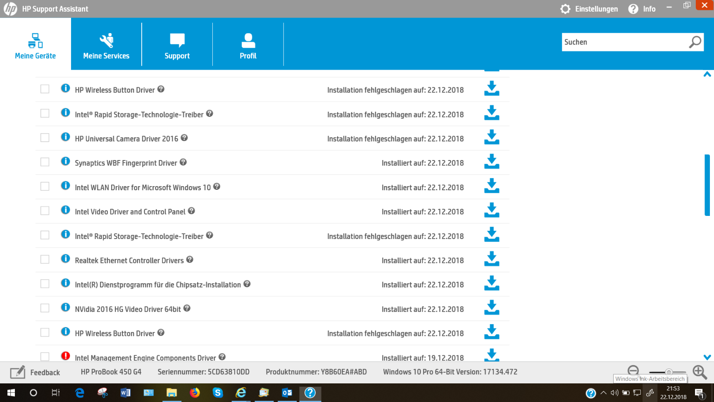The image size is (714, 402).
Task: Open help bubble beside Intel Video Driver
Action: point(191,211)
